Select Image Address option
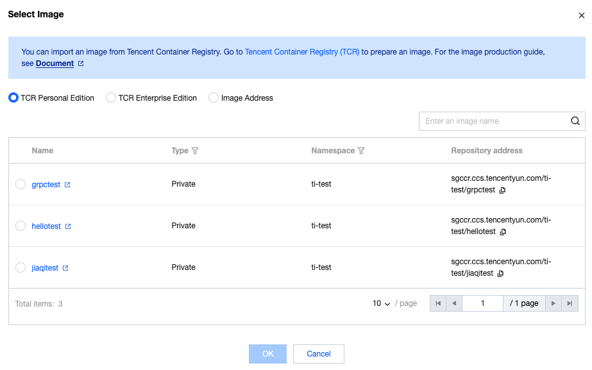 tap(214, 98)
